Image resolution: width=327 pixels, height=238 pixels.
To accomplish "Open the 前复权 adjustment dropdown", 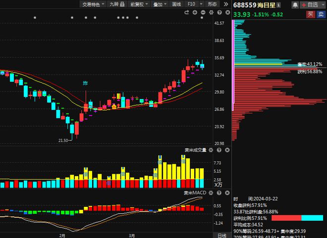I will (139, 4).
